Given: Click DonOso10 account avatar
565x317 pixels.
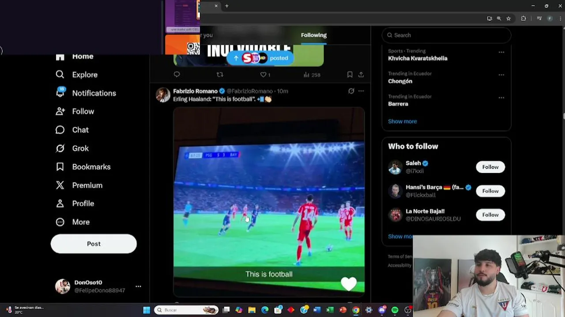Looking at the screenshot, I should pyautogui.click(x=62, y=286).
